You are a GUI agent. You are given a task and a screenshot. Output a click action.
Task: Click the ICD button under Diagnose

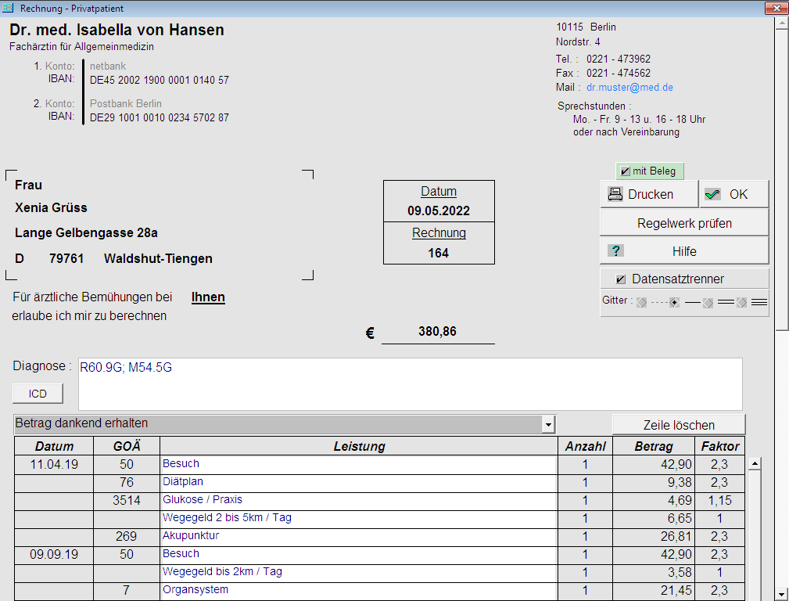(x=38, y=394)
